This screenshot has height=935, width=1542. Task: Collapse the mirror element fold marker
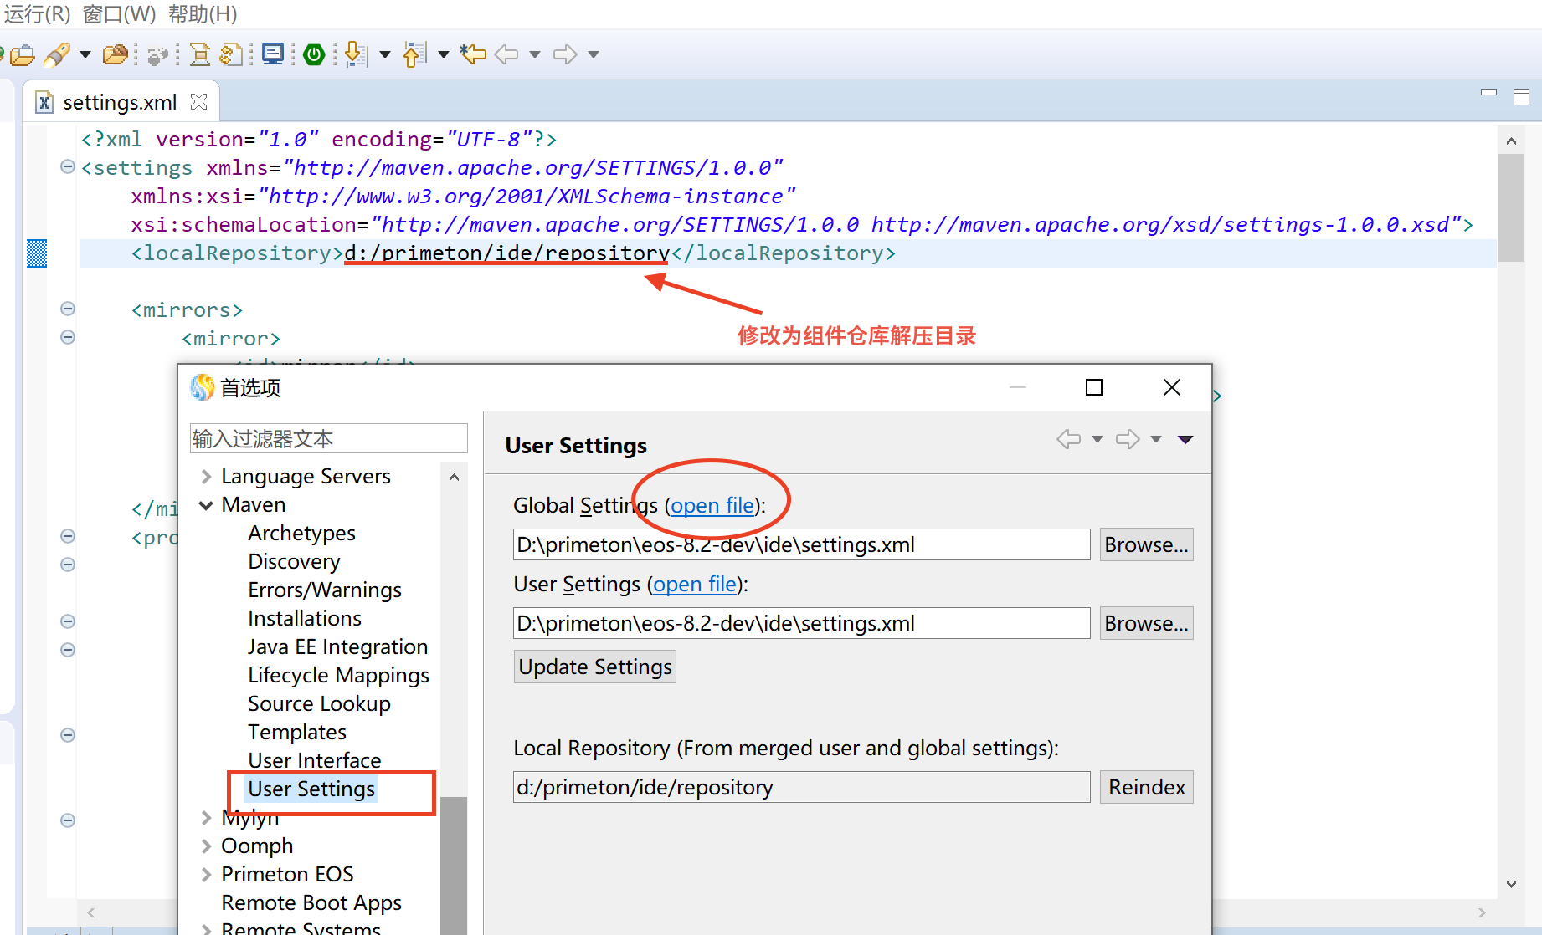click(68, 338)
